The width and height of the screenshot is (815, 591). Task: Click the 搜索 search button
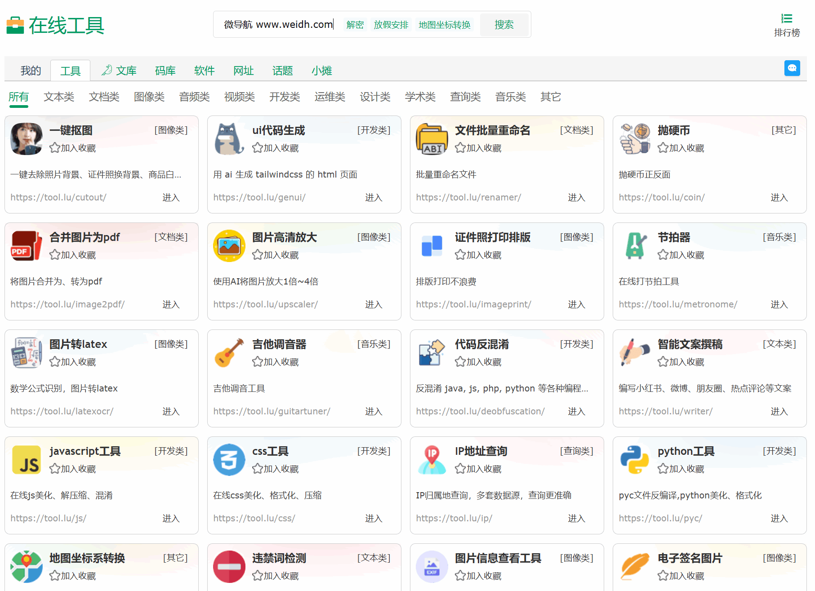pyautogui.click(x=504, y=25)
